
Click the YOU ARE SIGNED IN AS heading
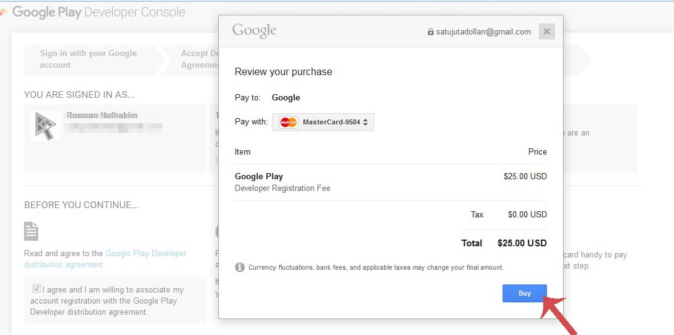[80, 95]
